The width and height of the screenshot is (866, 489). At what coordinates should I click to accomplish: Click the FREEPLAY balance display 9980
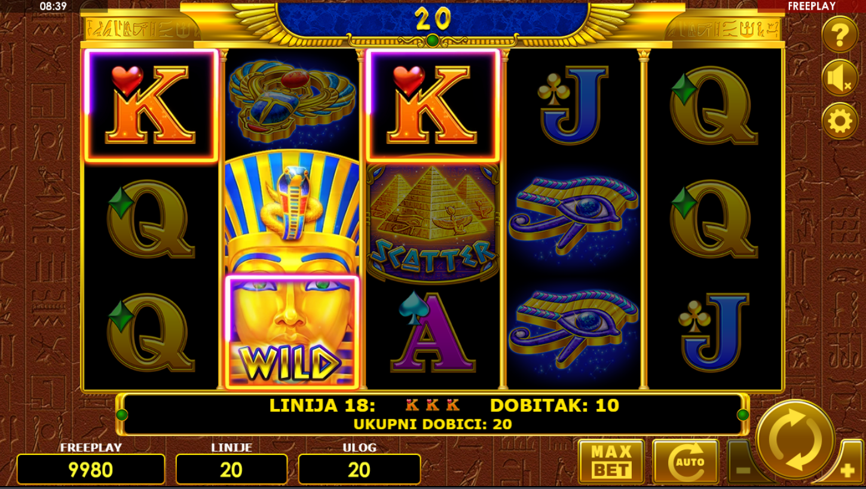pyautogui.click(x=91, y=469)
